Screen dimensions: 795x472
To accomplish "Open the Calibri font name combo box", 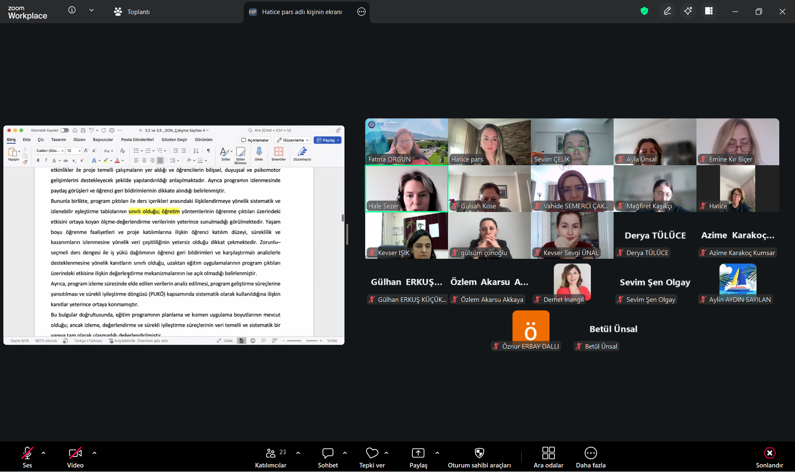I will (50, 151).
